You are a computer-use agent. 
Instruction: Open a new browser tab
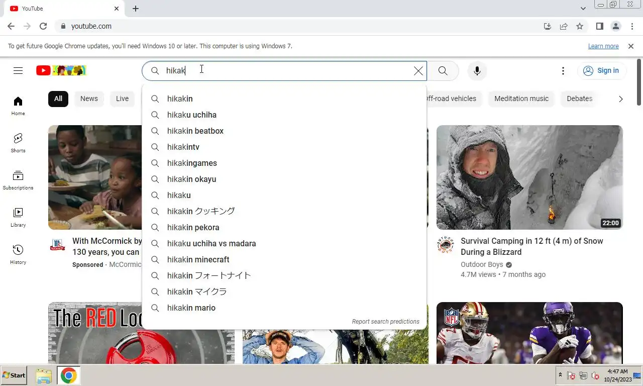pos(136,9)
